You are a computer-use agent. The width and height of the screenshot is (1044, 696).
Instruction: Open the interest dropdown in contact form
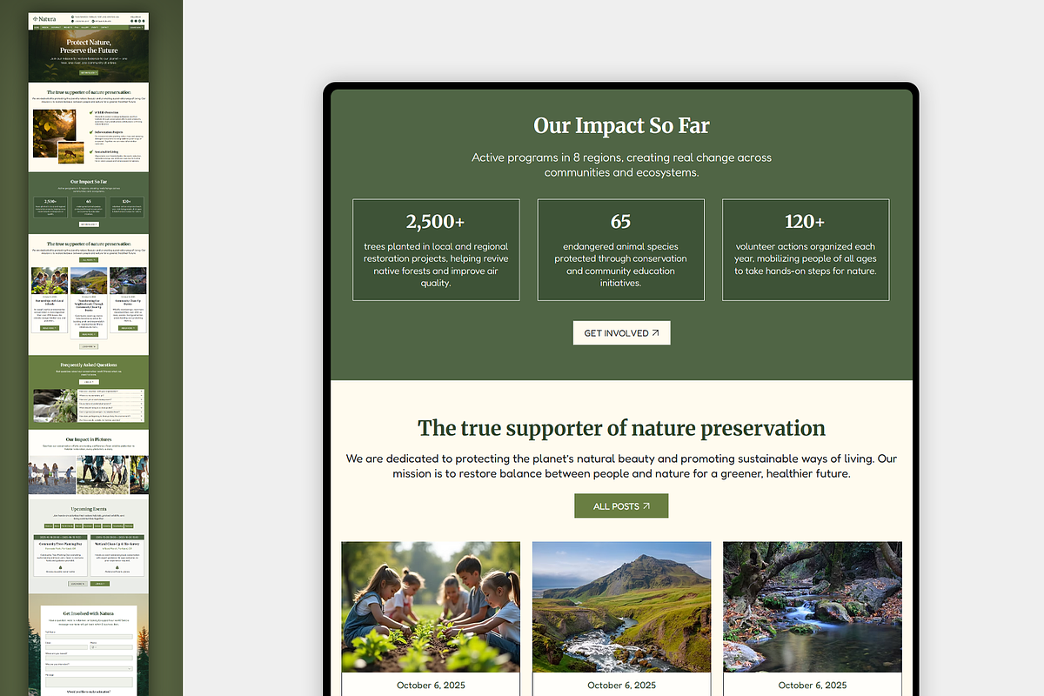click(x=89, y=669)
